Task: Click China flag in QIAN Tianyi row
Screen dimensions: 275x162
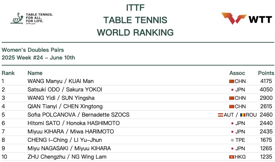Action: coord(232,107)
